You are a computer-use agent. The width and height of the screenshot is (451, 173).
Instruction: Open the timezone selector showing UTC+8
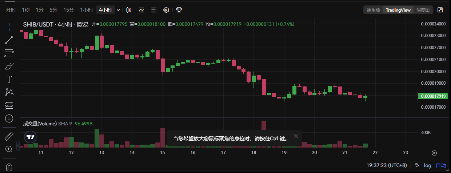click(387, 165)
